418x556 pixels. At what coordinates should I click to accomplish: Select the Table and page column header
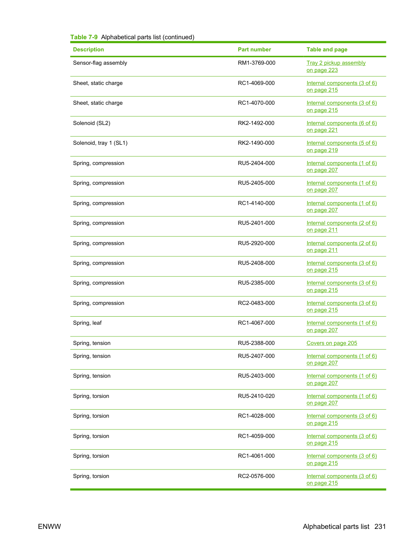[x=327, y=49]
